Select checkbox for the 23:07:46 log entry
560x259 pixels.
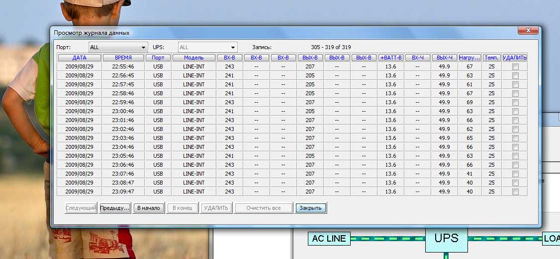pos(515,174)
